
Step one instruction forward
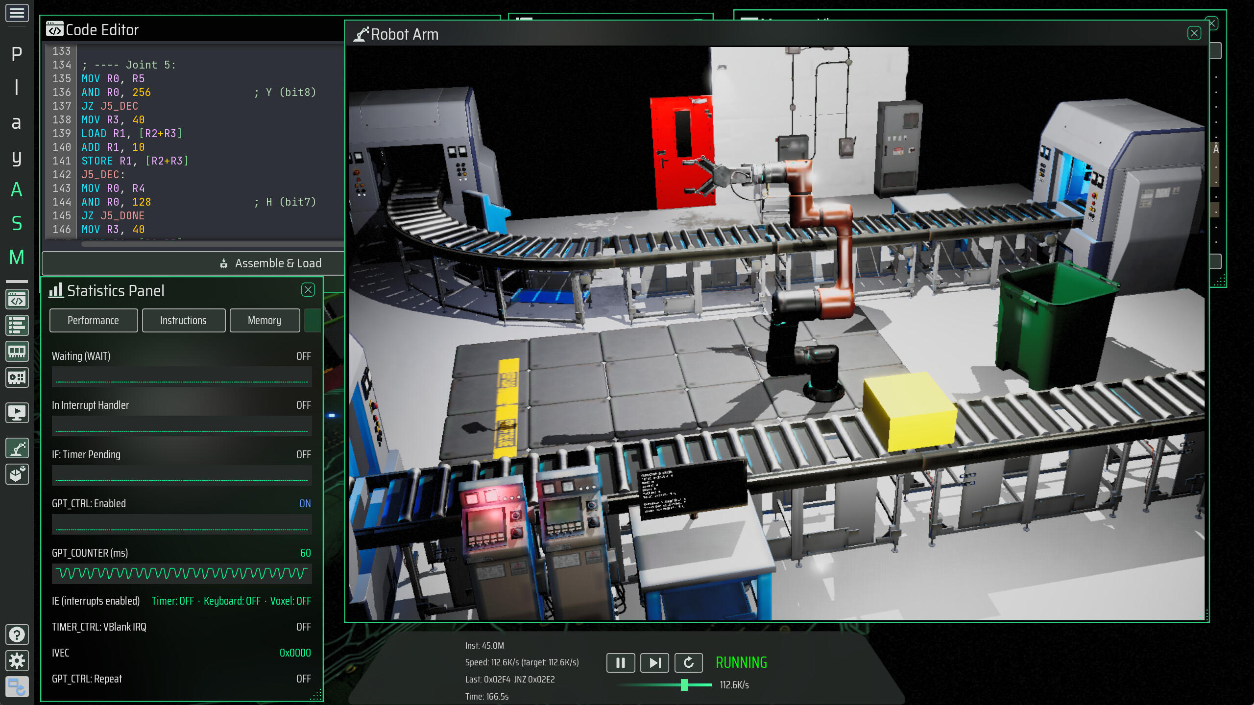[x=654, y=663]
